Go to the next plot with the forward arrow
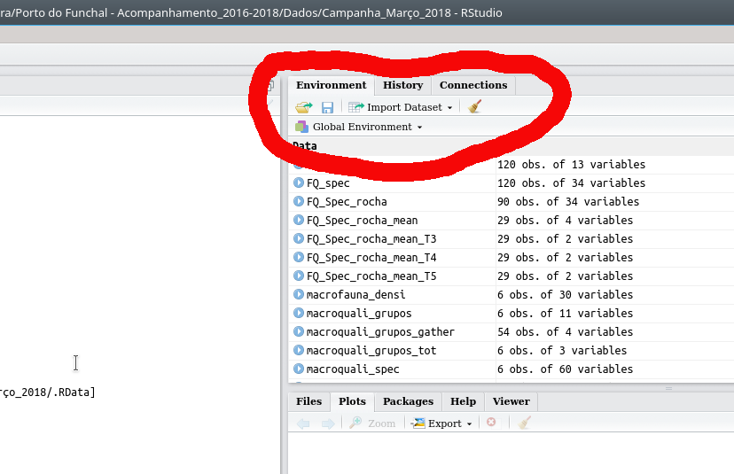Image resolution: width=734 pixels, height=474 pixels. [x=328, y=423]
